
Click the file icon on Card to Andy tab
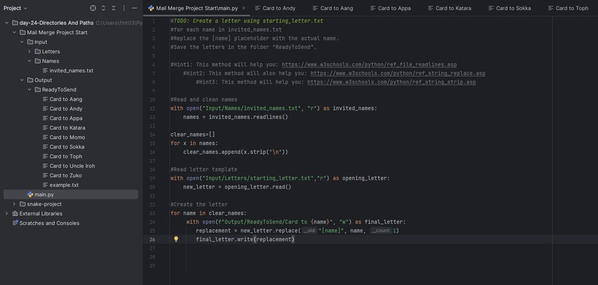258,8
